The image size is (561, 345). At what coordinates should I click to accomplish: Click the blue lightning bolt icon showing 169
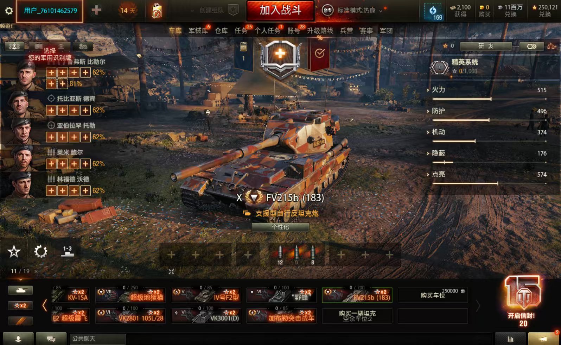click(433, 11)
